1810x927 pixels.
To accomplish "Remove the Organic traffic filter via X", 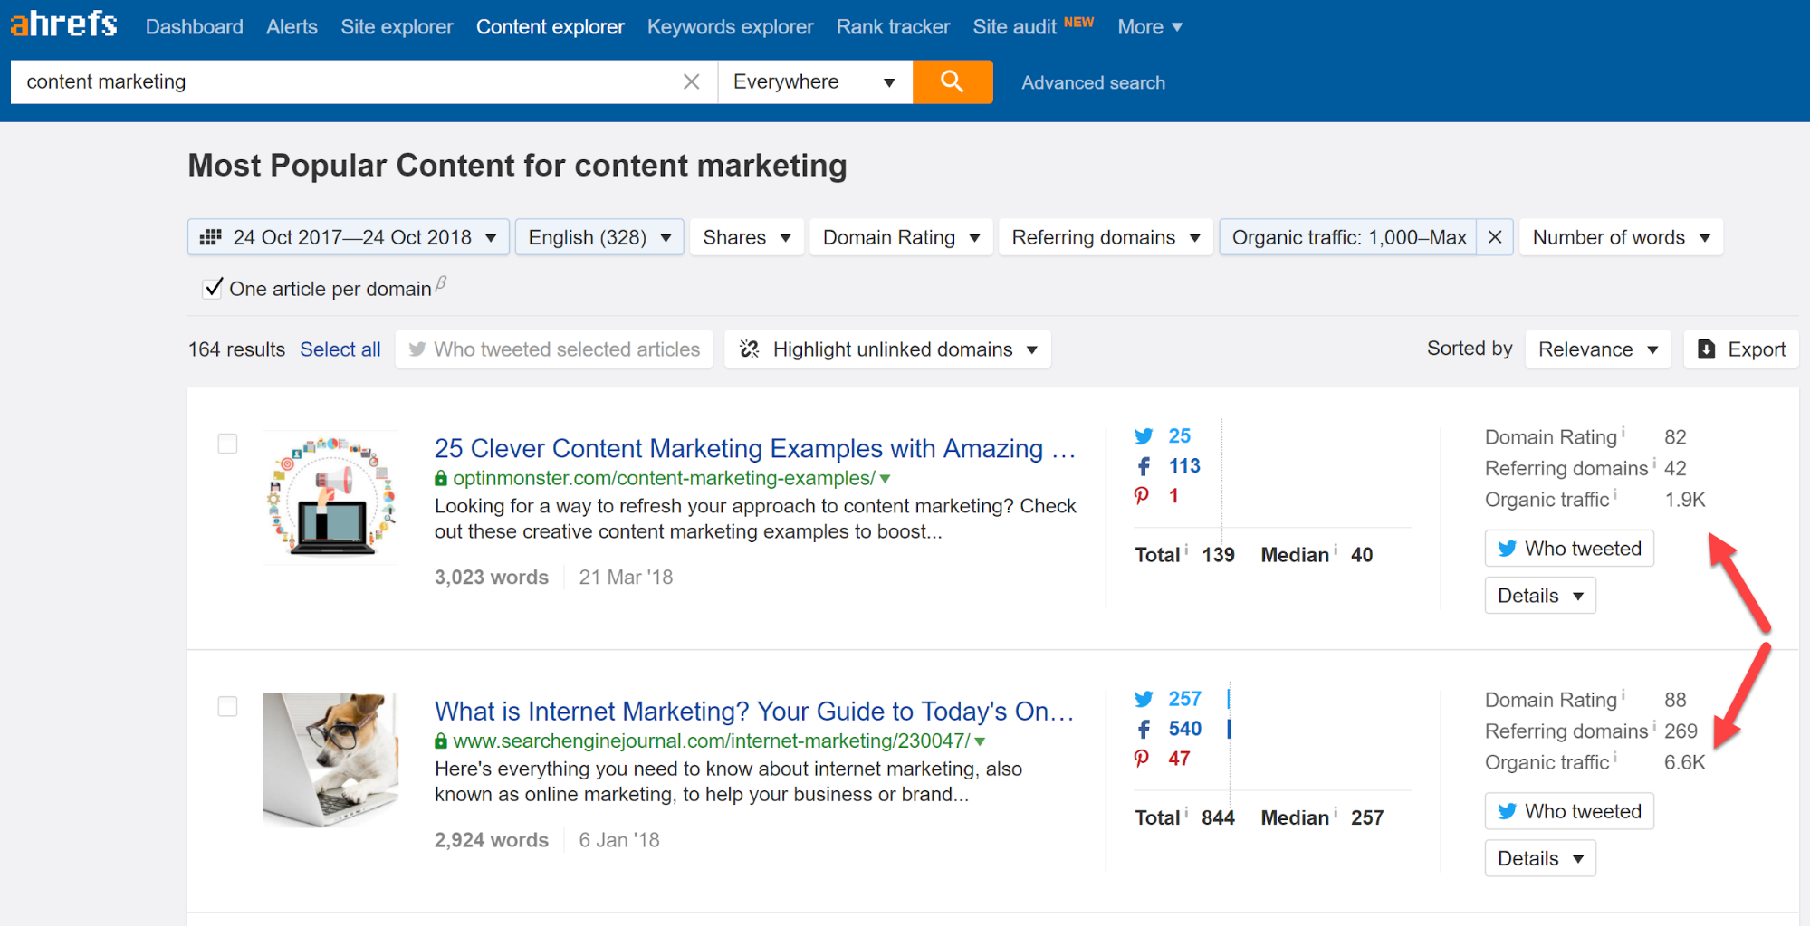I will tap(1494, 237).
